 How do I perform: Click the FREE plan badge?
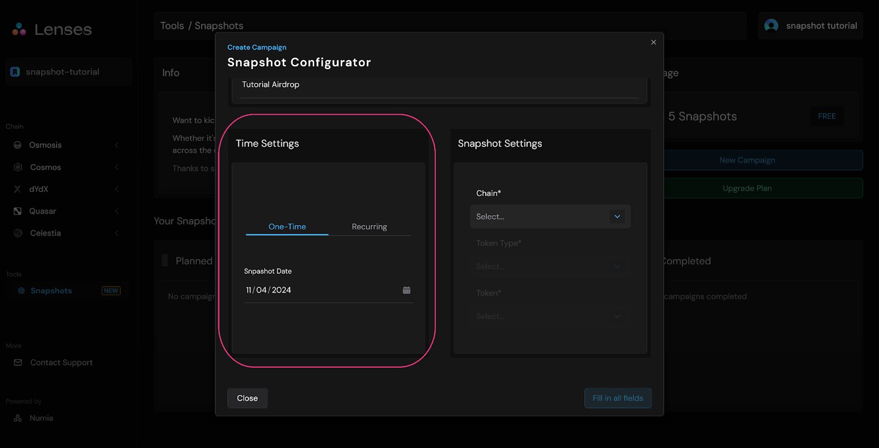coord(827,116)
